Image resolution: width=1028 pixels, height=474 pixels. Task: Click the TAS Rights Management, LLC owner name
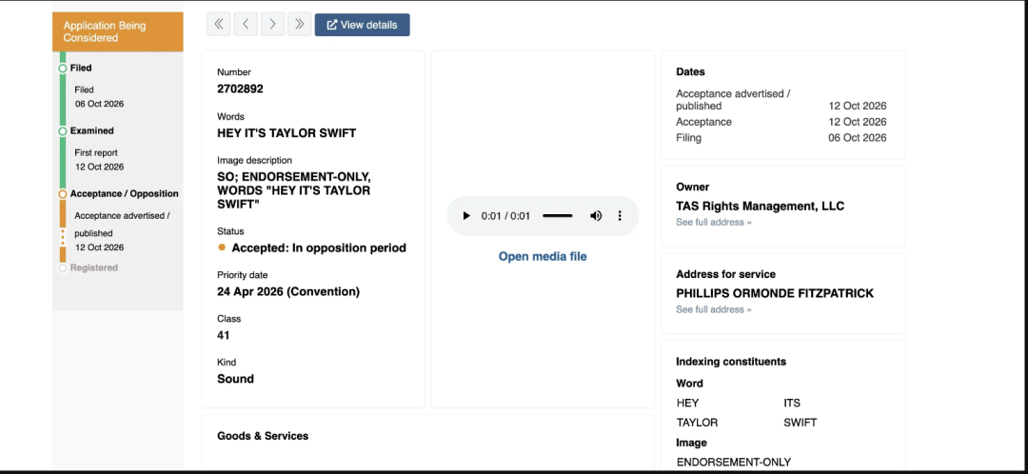tap(760, 206)
